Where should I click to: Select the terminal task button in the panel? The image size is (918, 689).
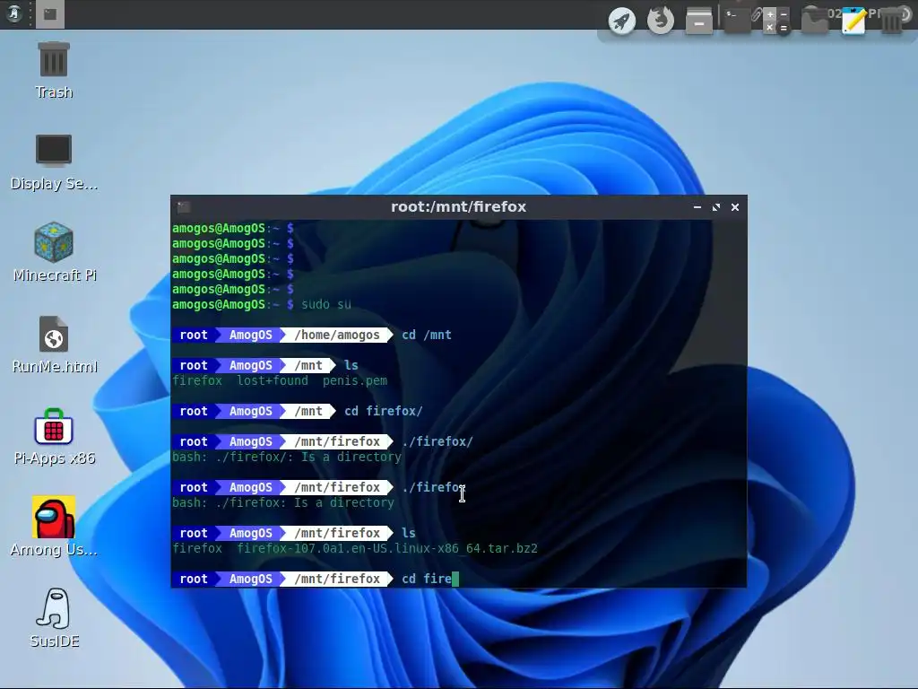50,14
